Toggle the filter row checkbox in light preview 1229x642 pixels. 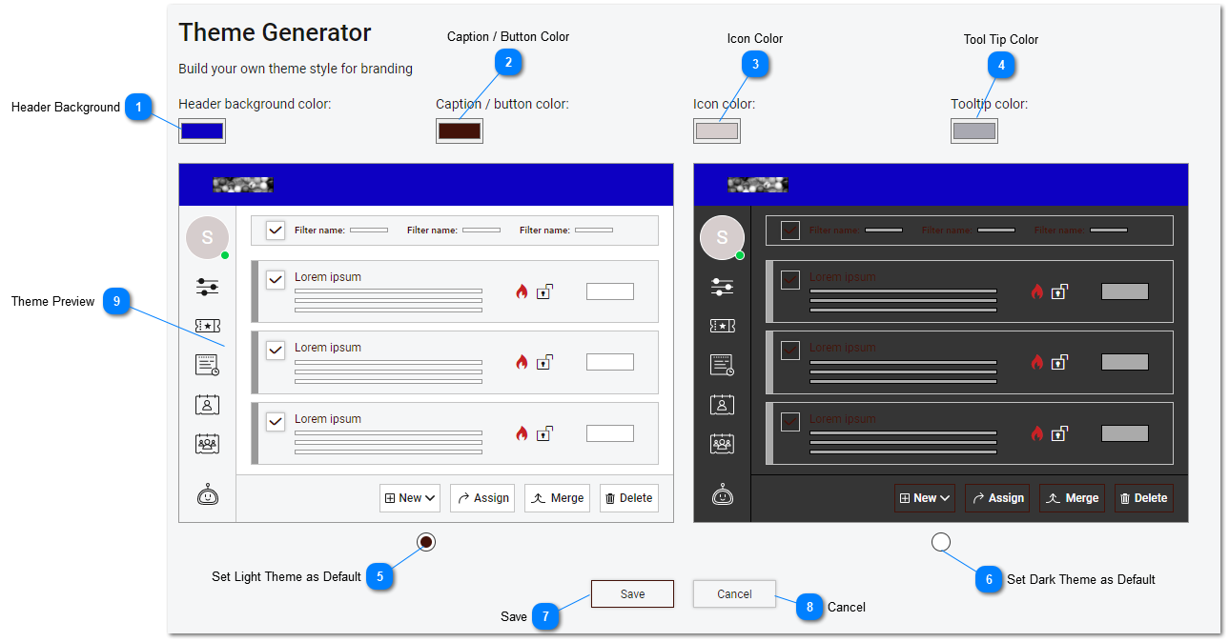276,231
